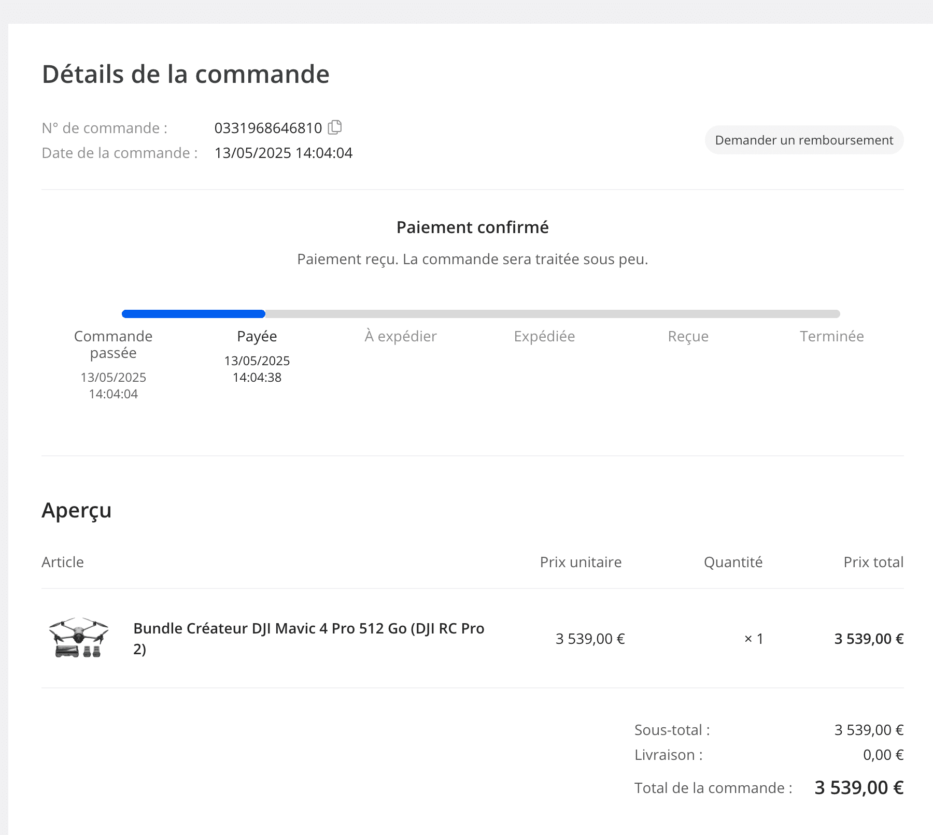Click the Reçue step label
The image size is (933, 835).
point(688,336)
